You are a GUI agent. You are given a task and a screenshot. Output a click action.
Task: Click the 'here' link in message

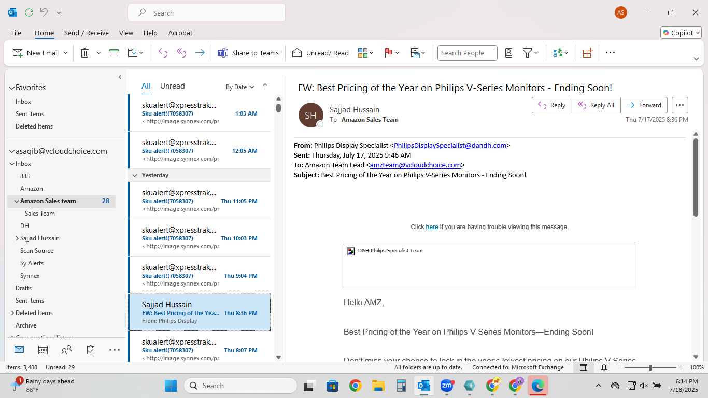point(432,227)
